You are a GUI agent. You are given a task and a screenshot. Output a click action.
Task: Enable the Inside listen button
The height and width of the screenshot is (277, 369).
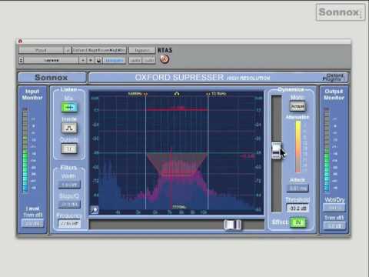69,128
